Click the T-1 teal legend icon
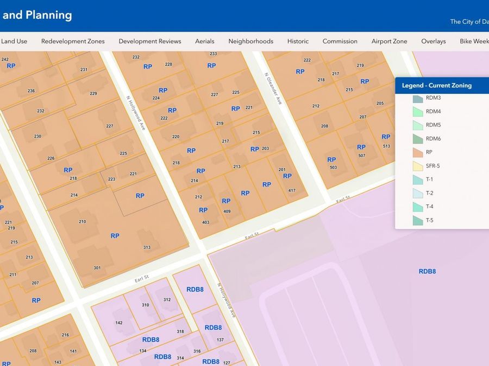The width and height of the screenshot is (489, 366). (x=418, y=179)
